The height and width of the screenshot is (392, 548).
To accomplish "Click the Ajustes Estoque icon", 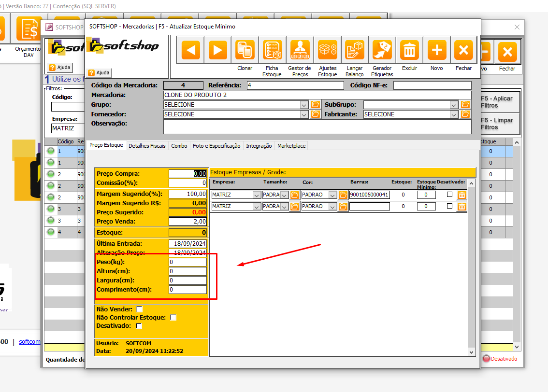I will [328, 50].
